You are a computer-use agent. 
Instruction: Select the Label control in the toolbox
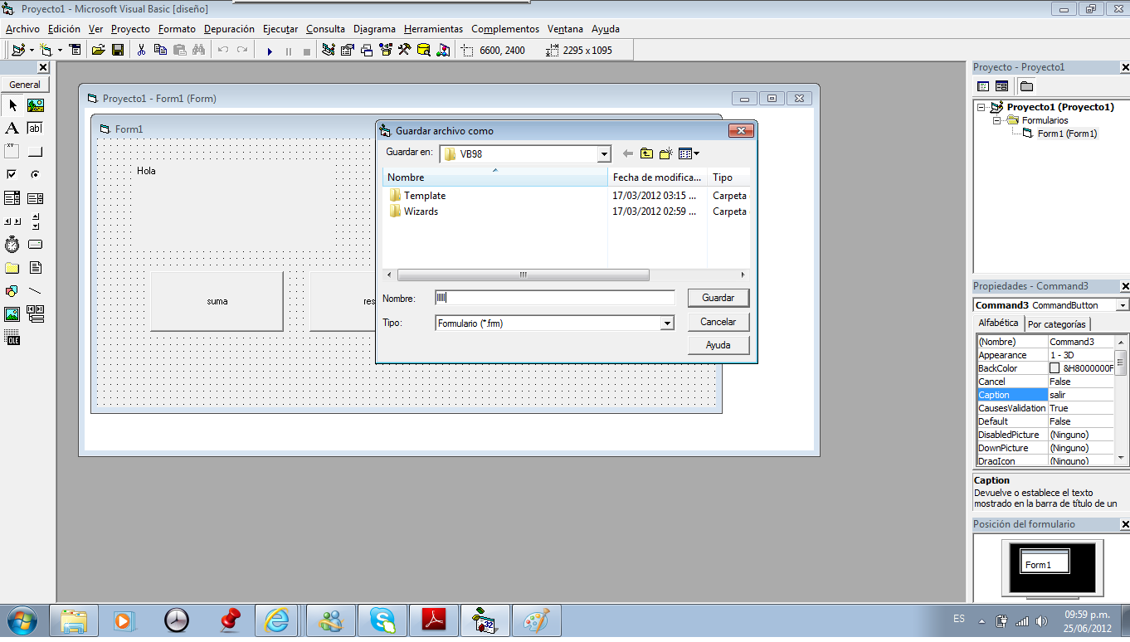pyautogui.click(x=12, y=128)
